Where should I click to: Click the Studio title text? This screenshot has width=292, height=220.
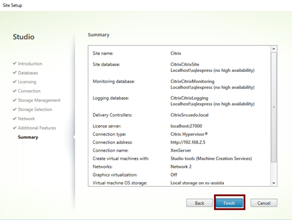coord(24,36)
